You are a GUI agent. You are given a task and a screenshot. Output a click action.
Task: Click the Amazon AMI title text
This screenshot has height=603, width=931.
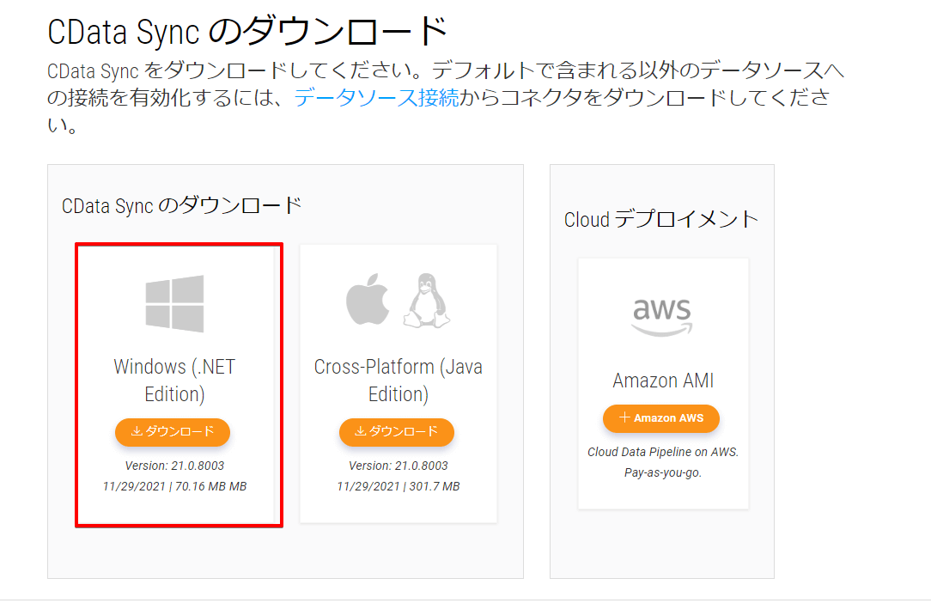click(663, 381)
